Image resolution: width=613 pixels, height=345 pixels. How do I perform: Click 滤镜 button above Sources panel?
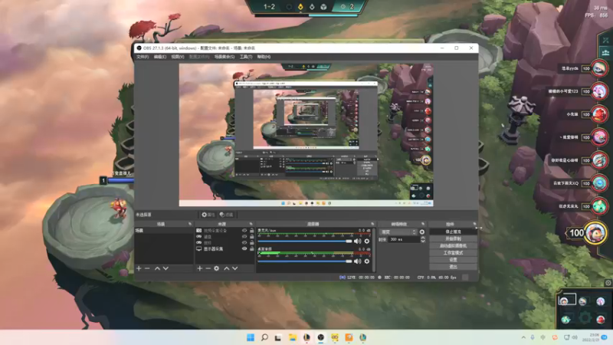pos(226,215)
